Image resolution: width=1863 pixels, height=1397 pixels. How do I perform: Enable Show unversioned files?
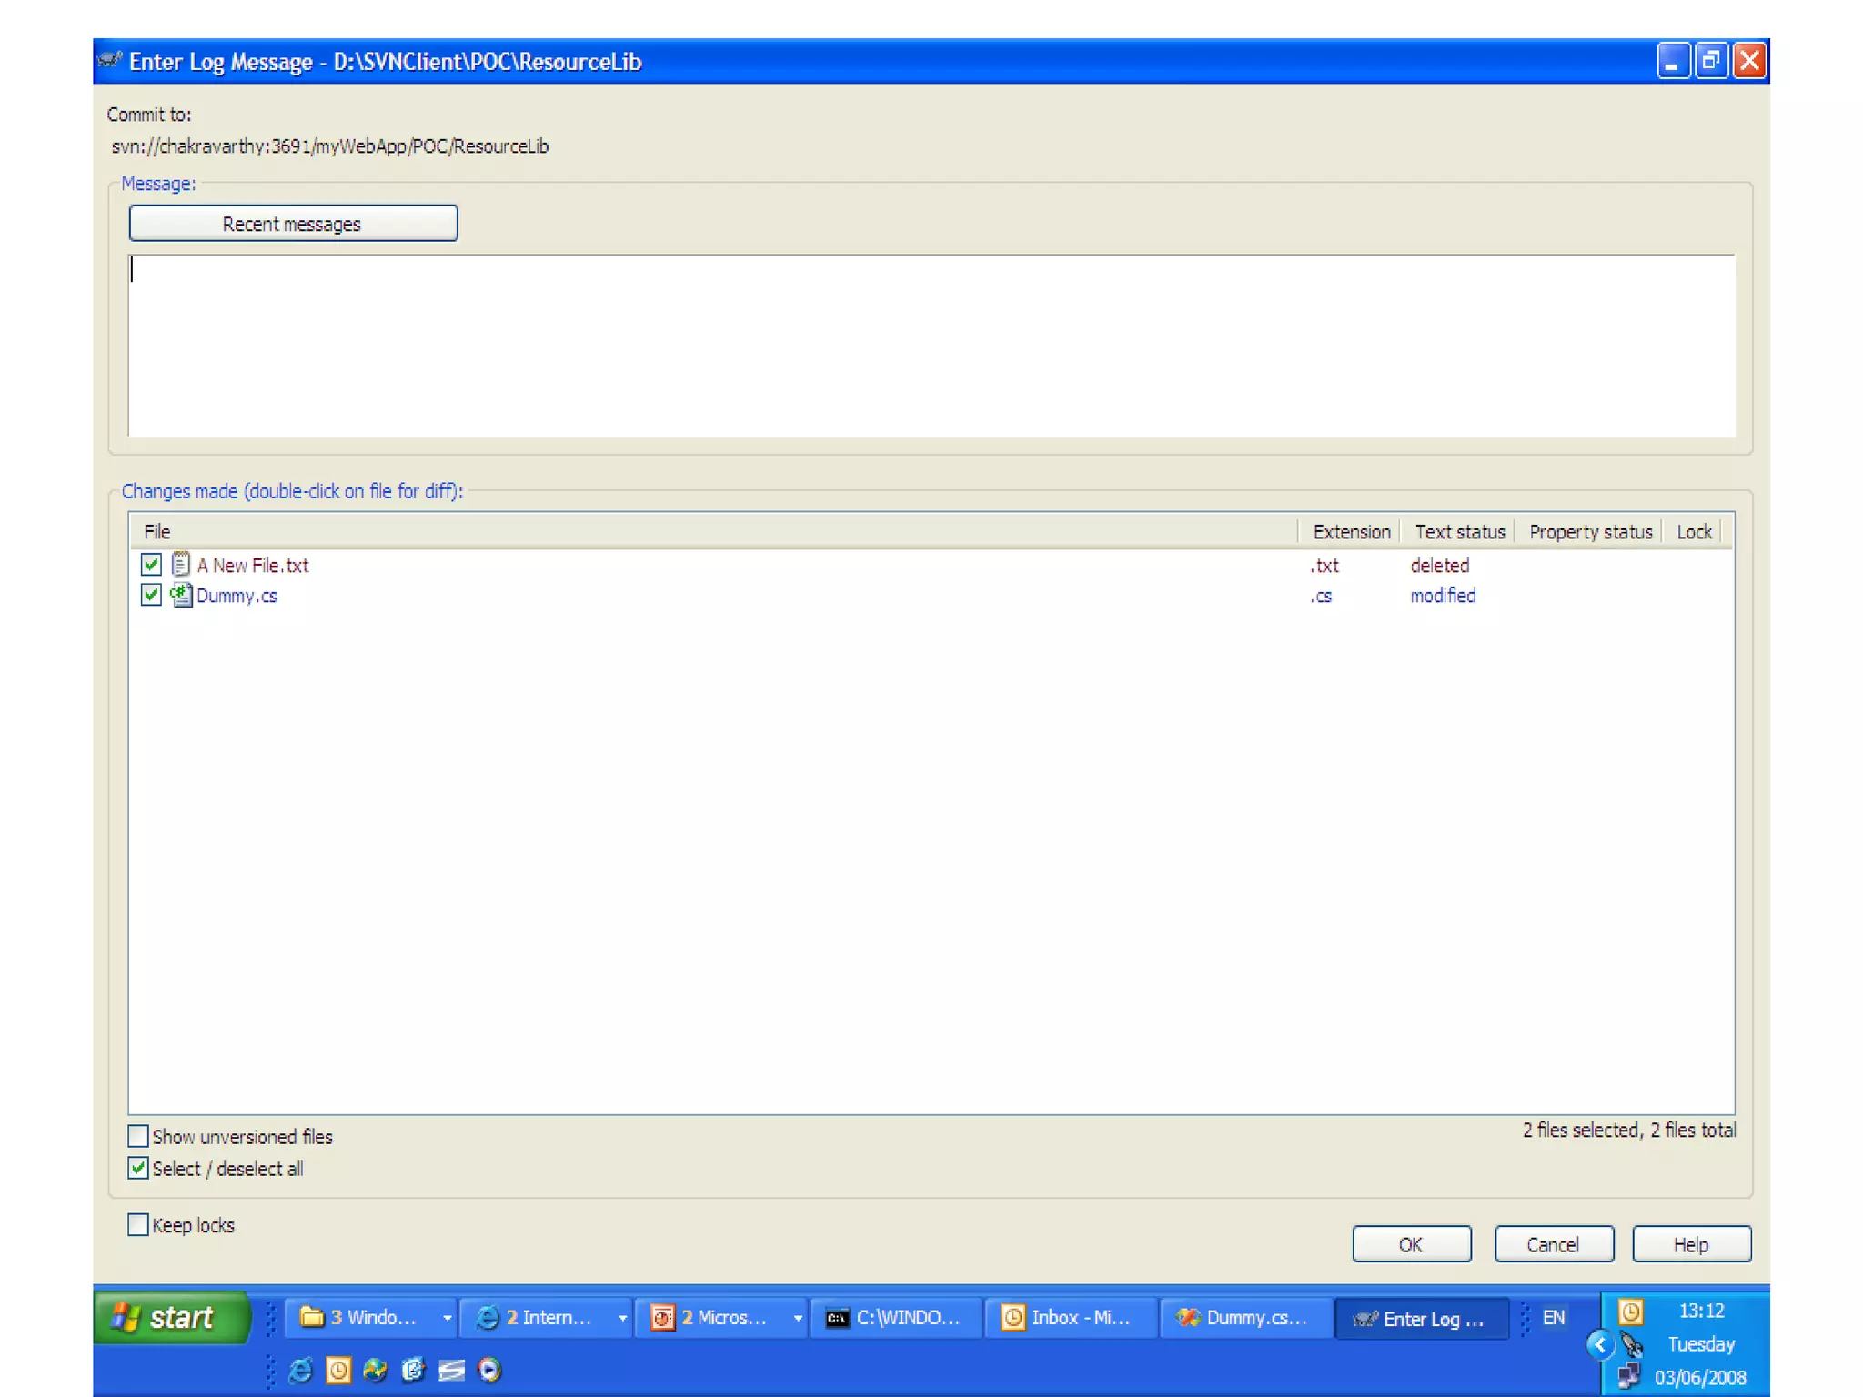pos(138,1136)
